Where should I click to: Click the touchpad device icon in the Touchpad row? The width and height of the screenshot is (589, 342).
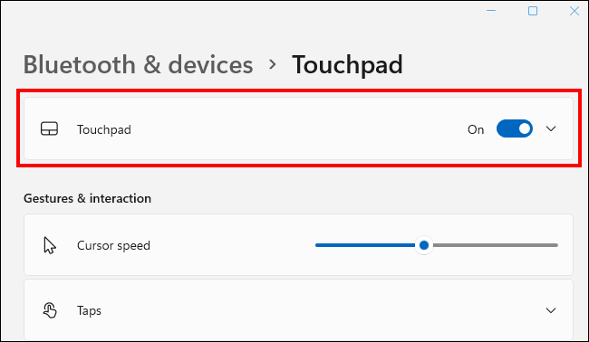pos(49,128)
